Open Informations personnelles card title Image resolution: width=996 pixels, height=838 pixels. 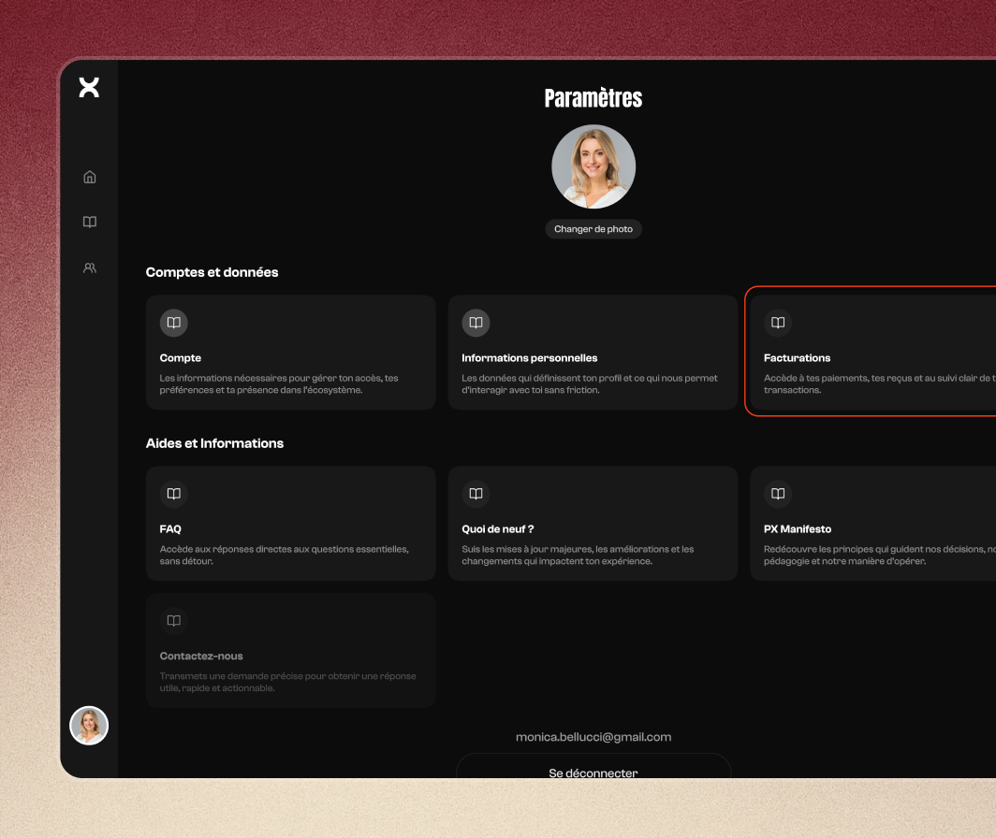(529, 358)
